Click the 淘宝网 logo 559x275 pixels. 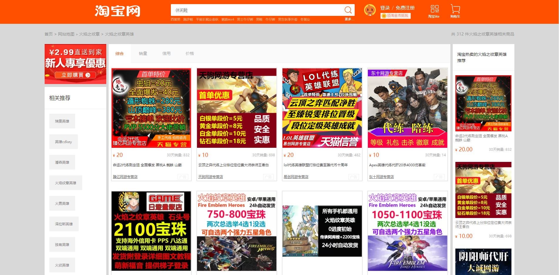117,11
